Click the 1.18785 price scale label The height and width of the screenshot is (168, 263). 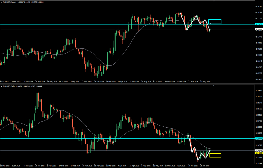coord(259,12)
